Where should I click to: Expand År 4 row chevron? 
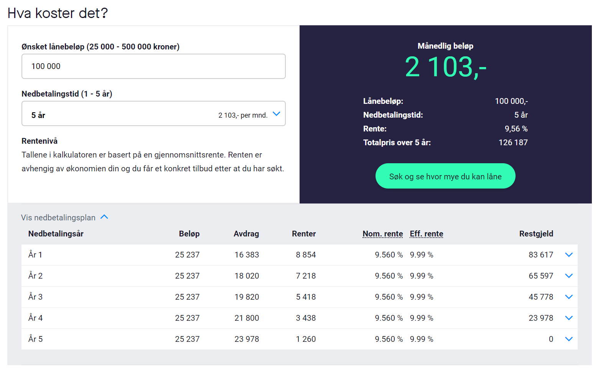click(568, 318)
